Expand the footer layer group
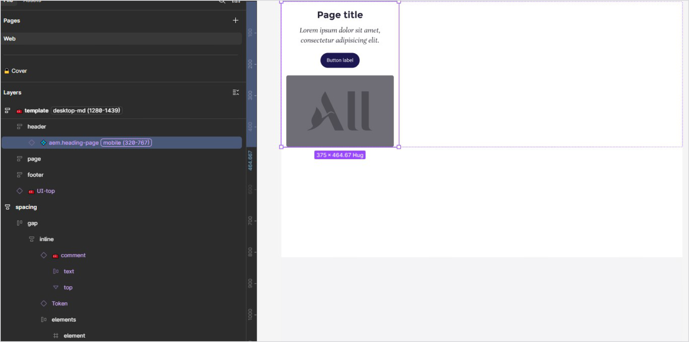The height and width of the screenshot is (342, 689). pyautogui.click(x=19, y=174)
